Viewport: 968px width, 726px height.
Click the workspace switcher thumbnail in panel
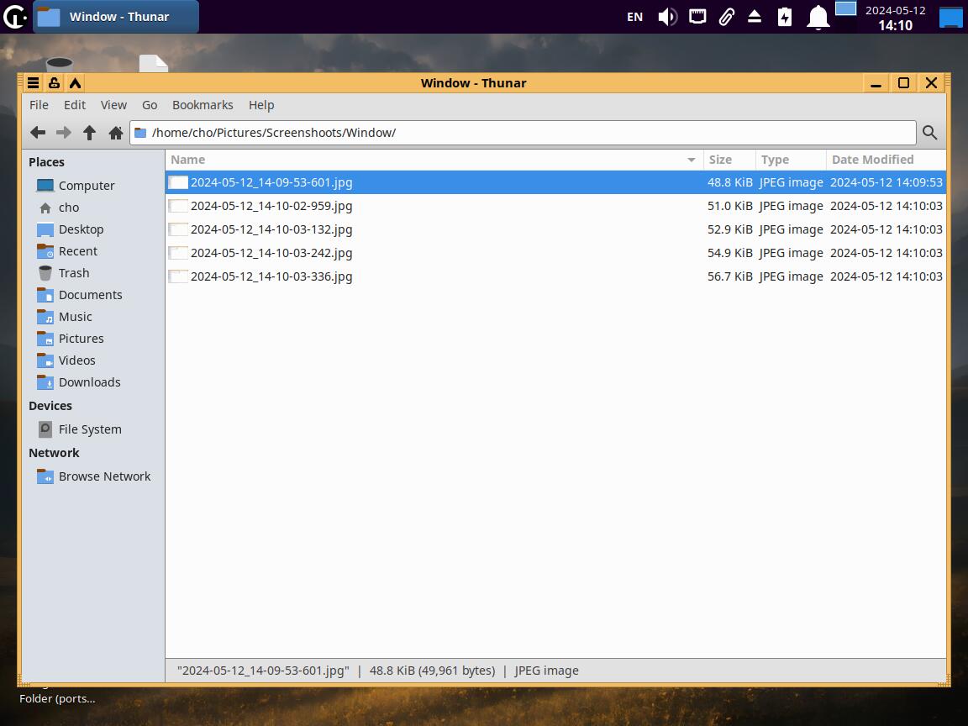846,8
